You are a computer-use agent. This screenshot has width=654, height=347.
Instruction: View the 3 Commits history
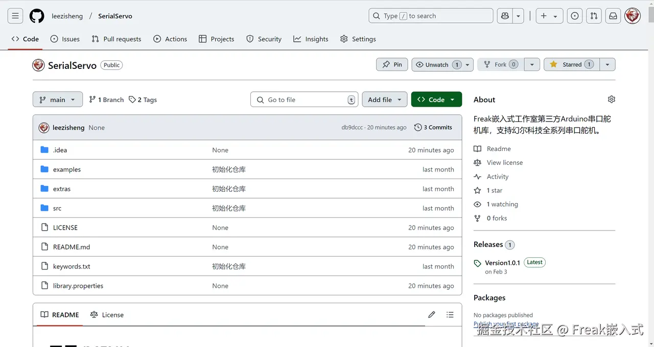tap(433, 128)
